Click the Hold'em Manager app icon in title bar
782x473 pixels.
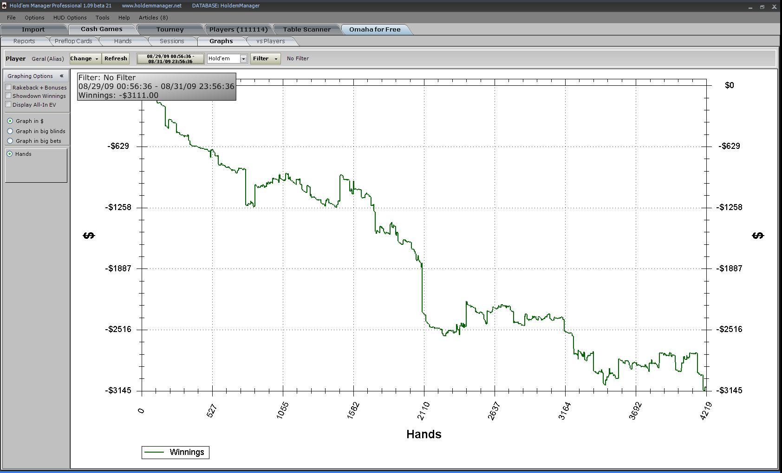[4, 6]
